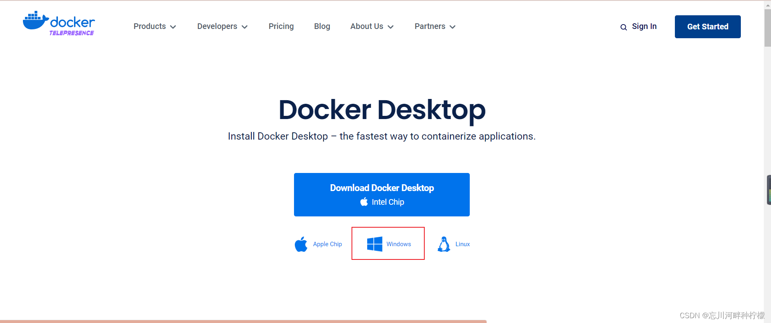Open the Partners menu
The image size is (771, 323).
(x=435, y=27)
